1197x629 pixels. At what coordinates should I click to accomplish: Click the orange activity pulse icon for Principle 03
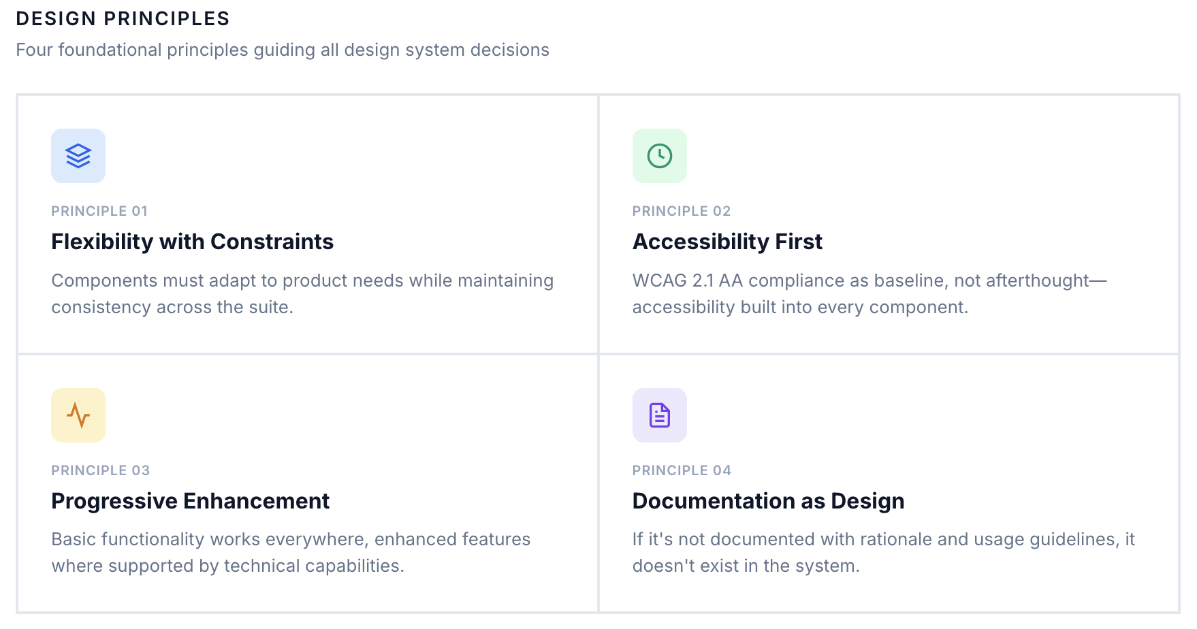pyautogui.click(x=78, y=415)
